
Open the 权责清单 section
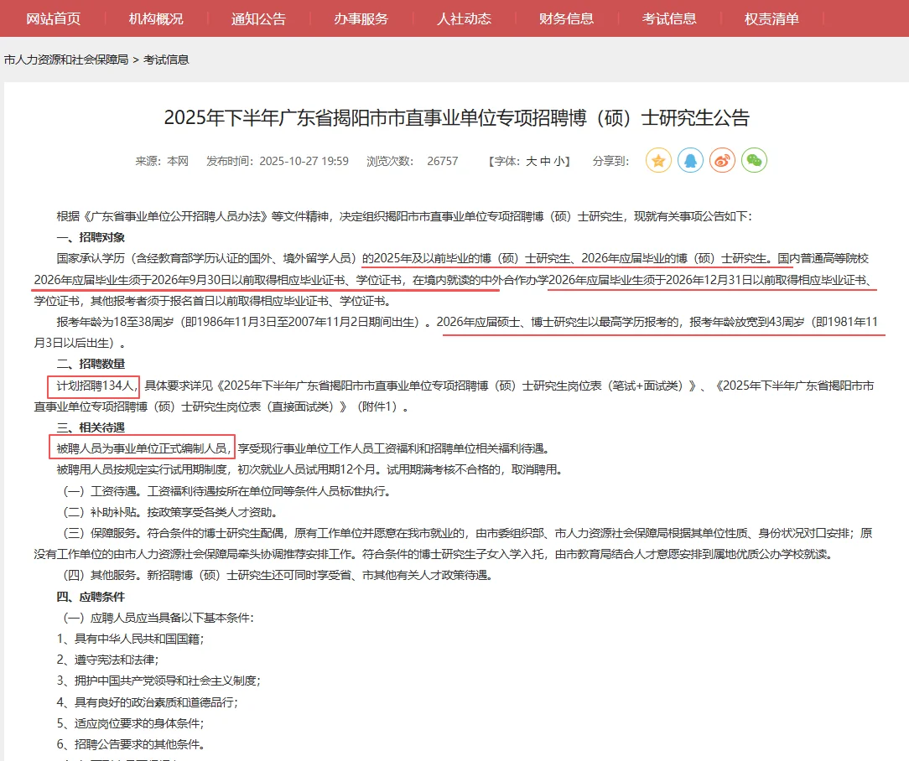pyautogui.click(x=771, y=18)
